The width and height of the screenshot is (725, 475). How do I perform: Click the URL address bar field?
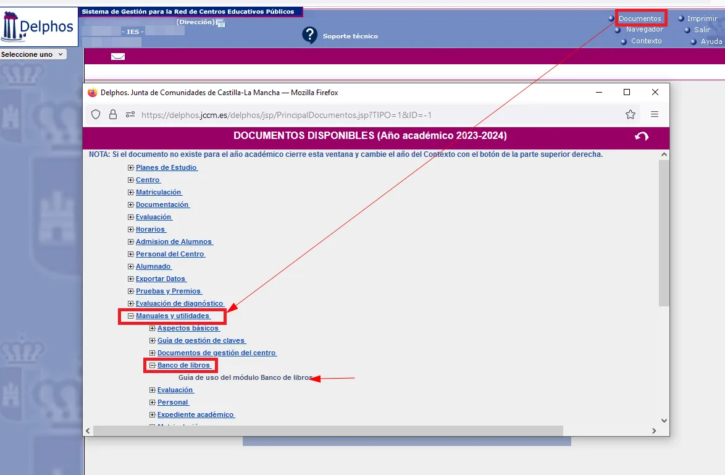click(371, 115)
